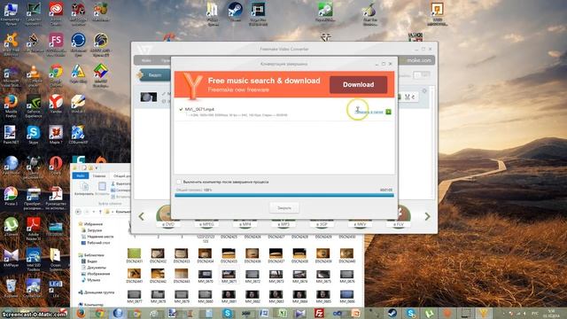Click the show in folder link for MVI_0671.mp4
The height and width of the screenshot is (319, 567).
coord(369,113)
